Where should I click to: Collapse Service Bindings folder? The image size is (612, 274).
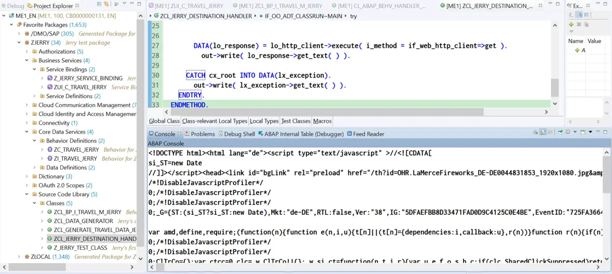pyautogui.click(x=35, y=69)
